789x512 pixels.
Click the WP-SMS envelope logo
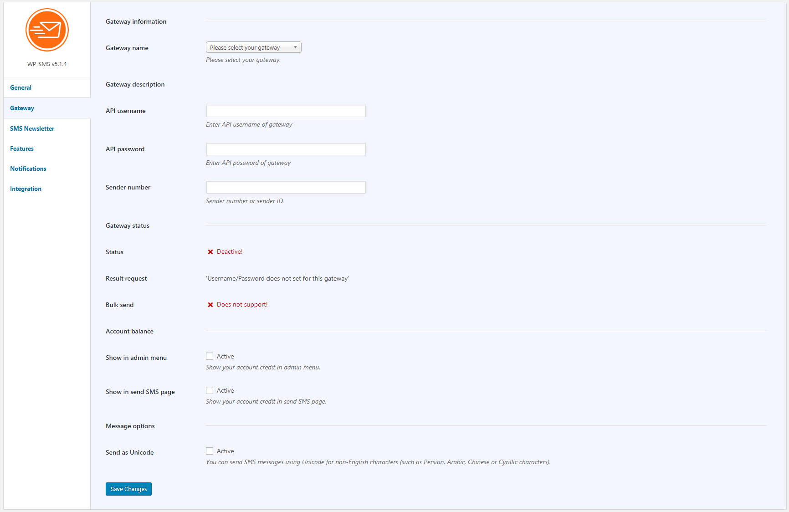47,30
